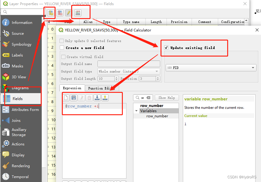
Task: Switch to the Expression tab
Action: click(72, 88)
